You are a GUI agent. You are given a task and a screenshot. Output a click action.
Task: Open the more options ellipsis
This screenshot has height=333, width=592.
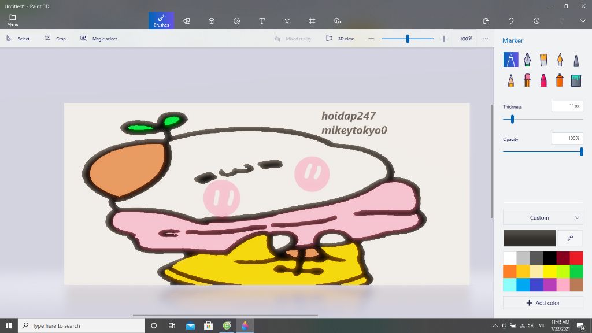tap(485, 39)
